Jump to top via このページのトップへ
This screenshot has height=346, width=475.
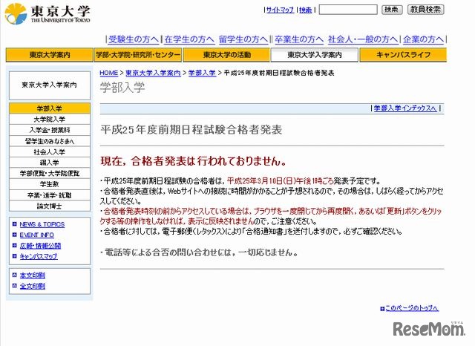pyautogui.click(x=412, y=308)
